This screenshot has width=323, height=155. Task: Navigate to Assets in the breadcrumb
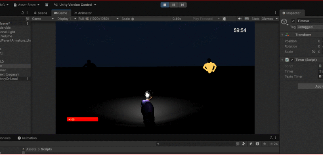tap(31, 149)
